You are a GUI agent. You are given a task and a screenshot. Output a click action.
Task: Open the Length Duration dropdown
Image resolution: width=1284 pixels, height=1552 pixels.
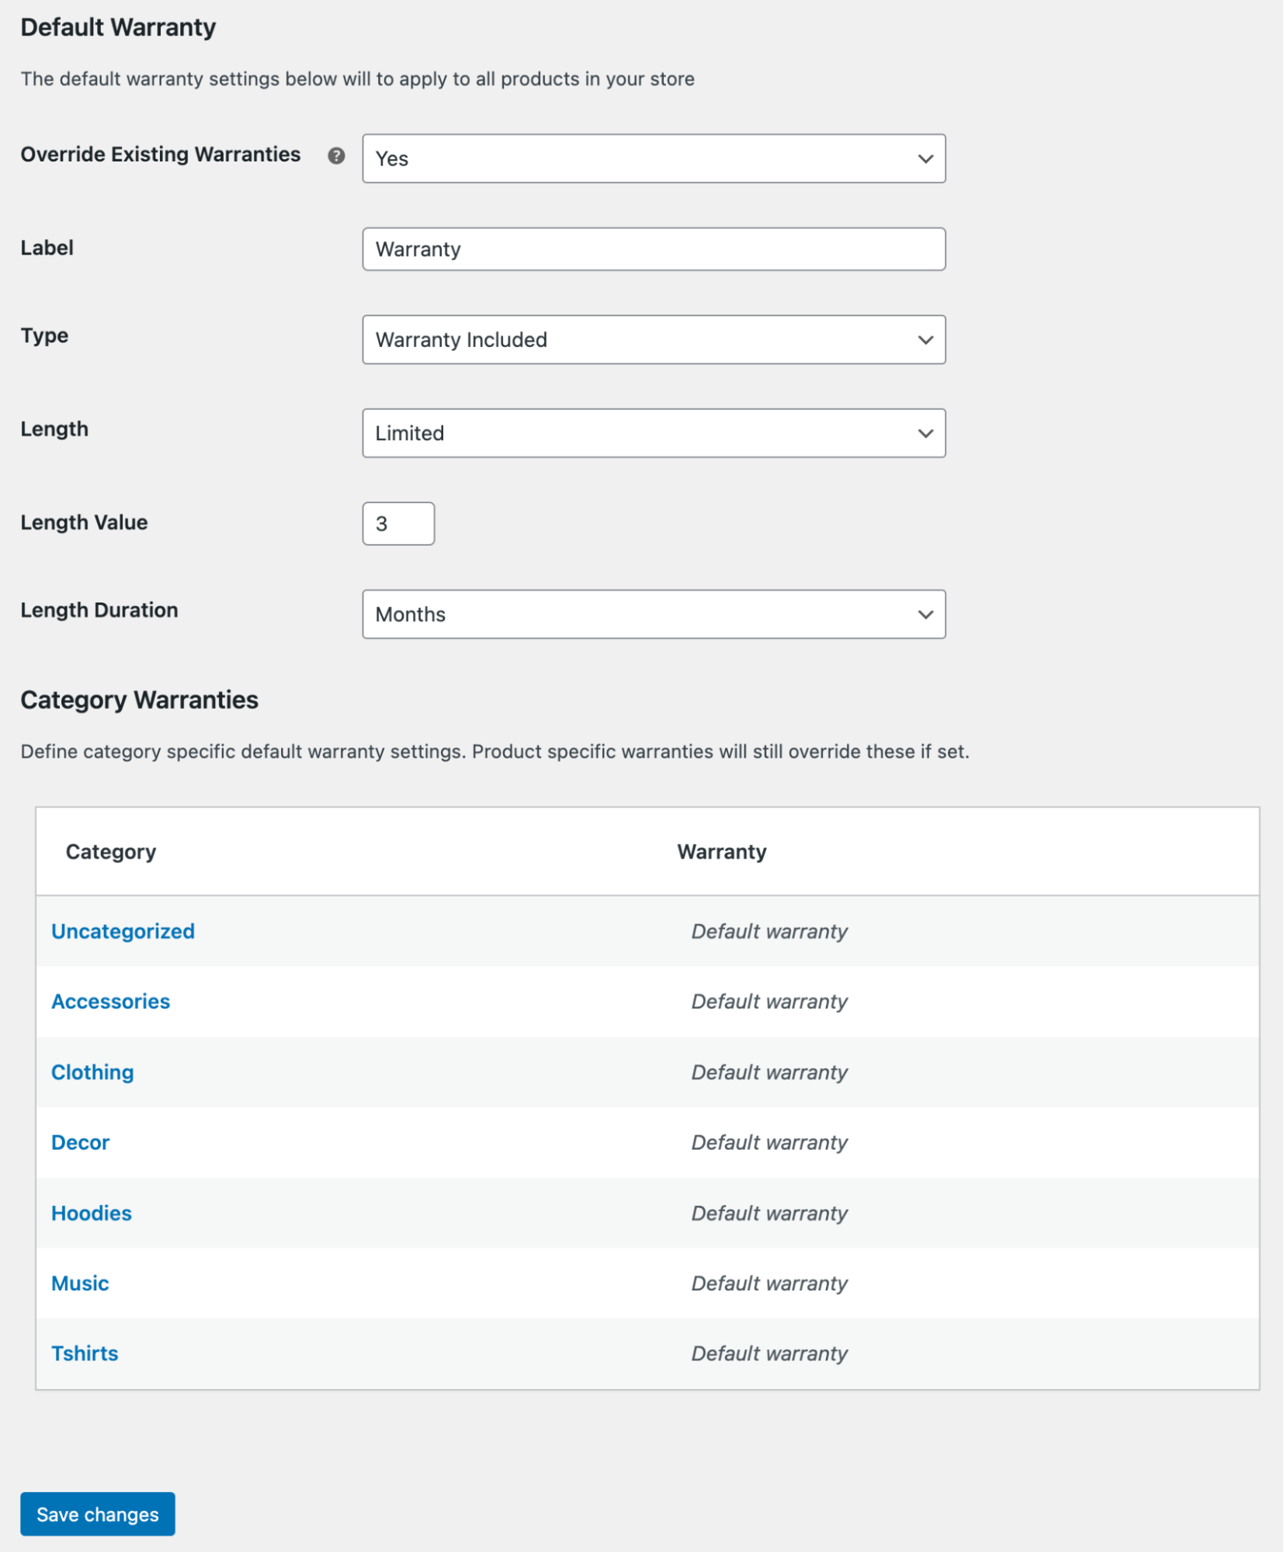click(654, 614)
